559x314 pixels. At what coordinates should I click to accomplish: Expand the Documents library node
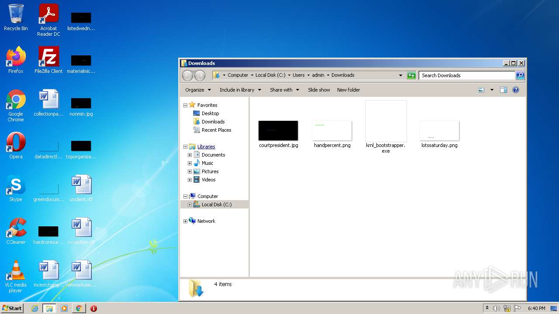click(190, 155)
